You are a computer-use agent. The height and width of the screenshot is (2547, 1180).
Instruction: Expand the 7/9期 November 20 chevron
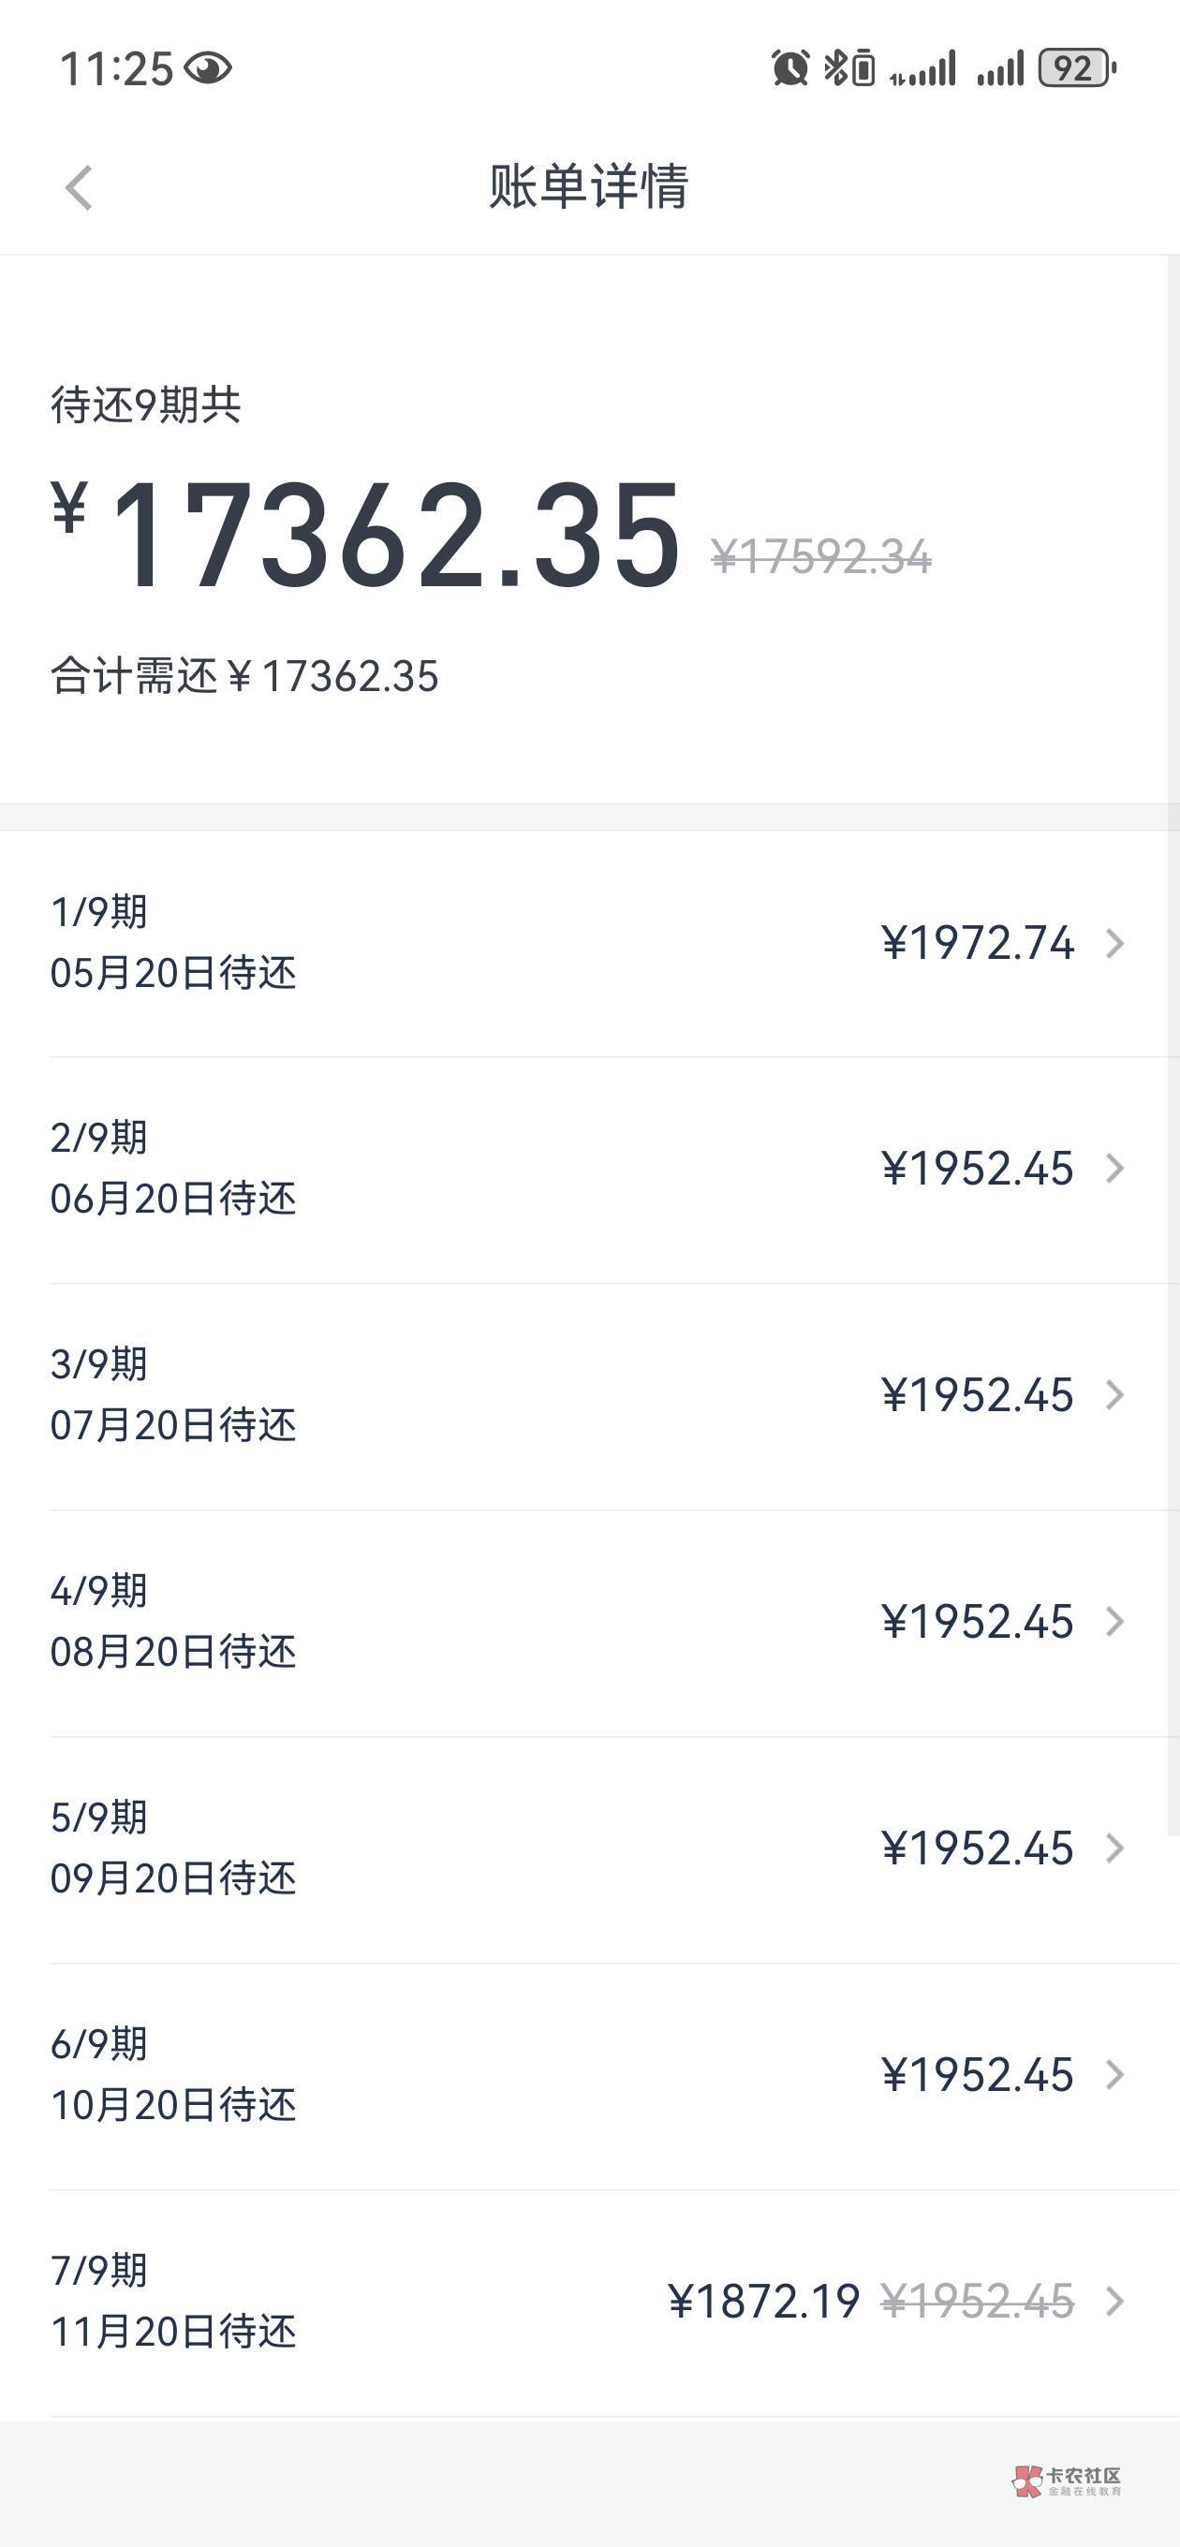point(1114,2302)
